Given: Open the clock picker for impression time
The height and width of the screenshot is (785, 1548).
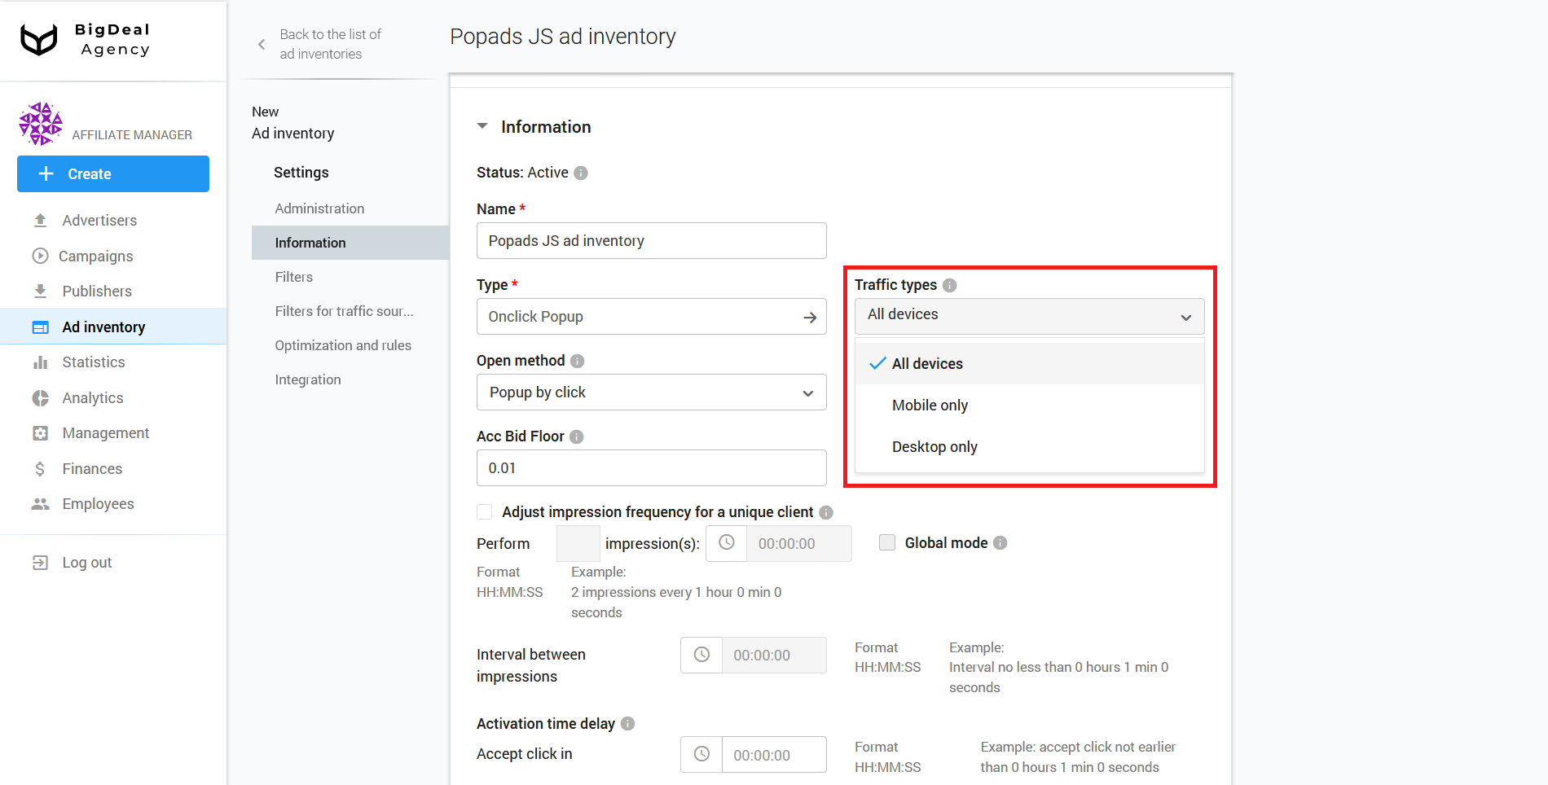Looking at the screenshot, I should [x=725, y=543].
